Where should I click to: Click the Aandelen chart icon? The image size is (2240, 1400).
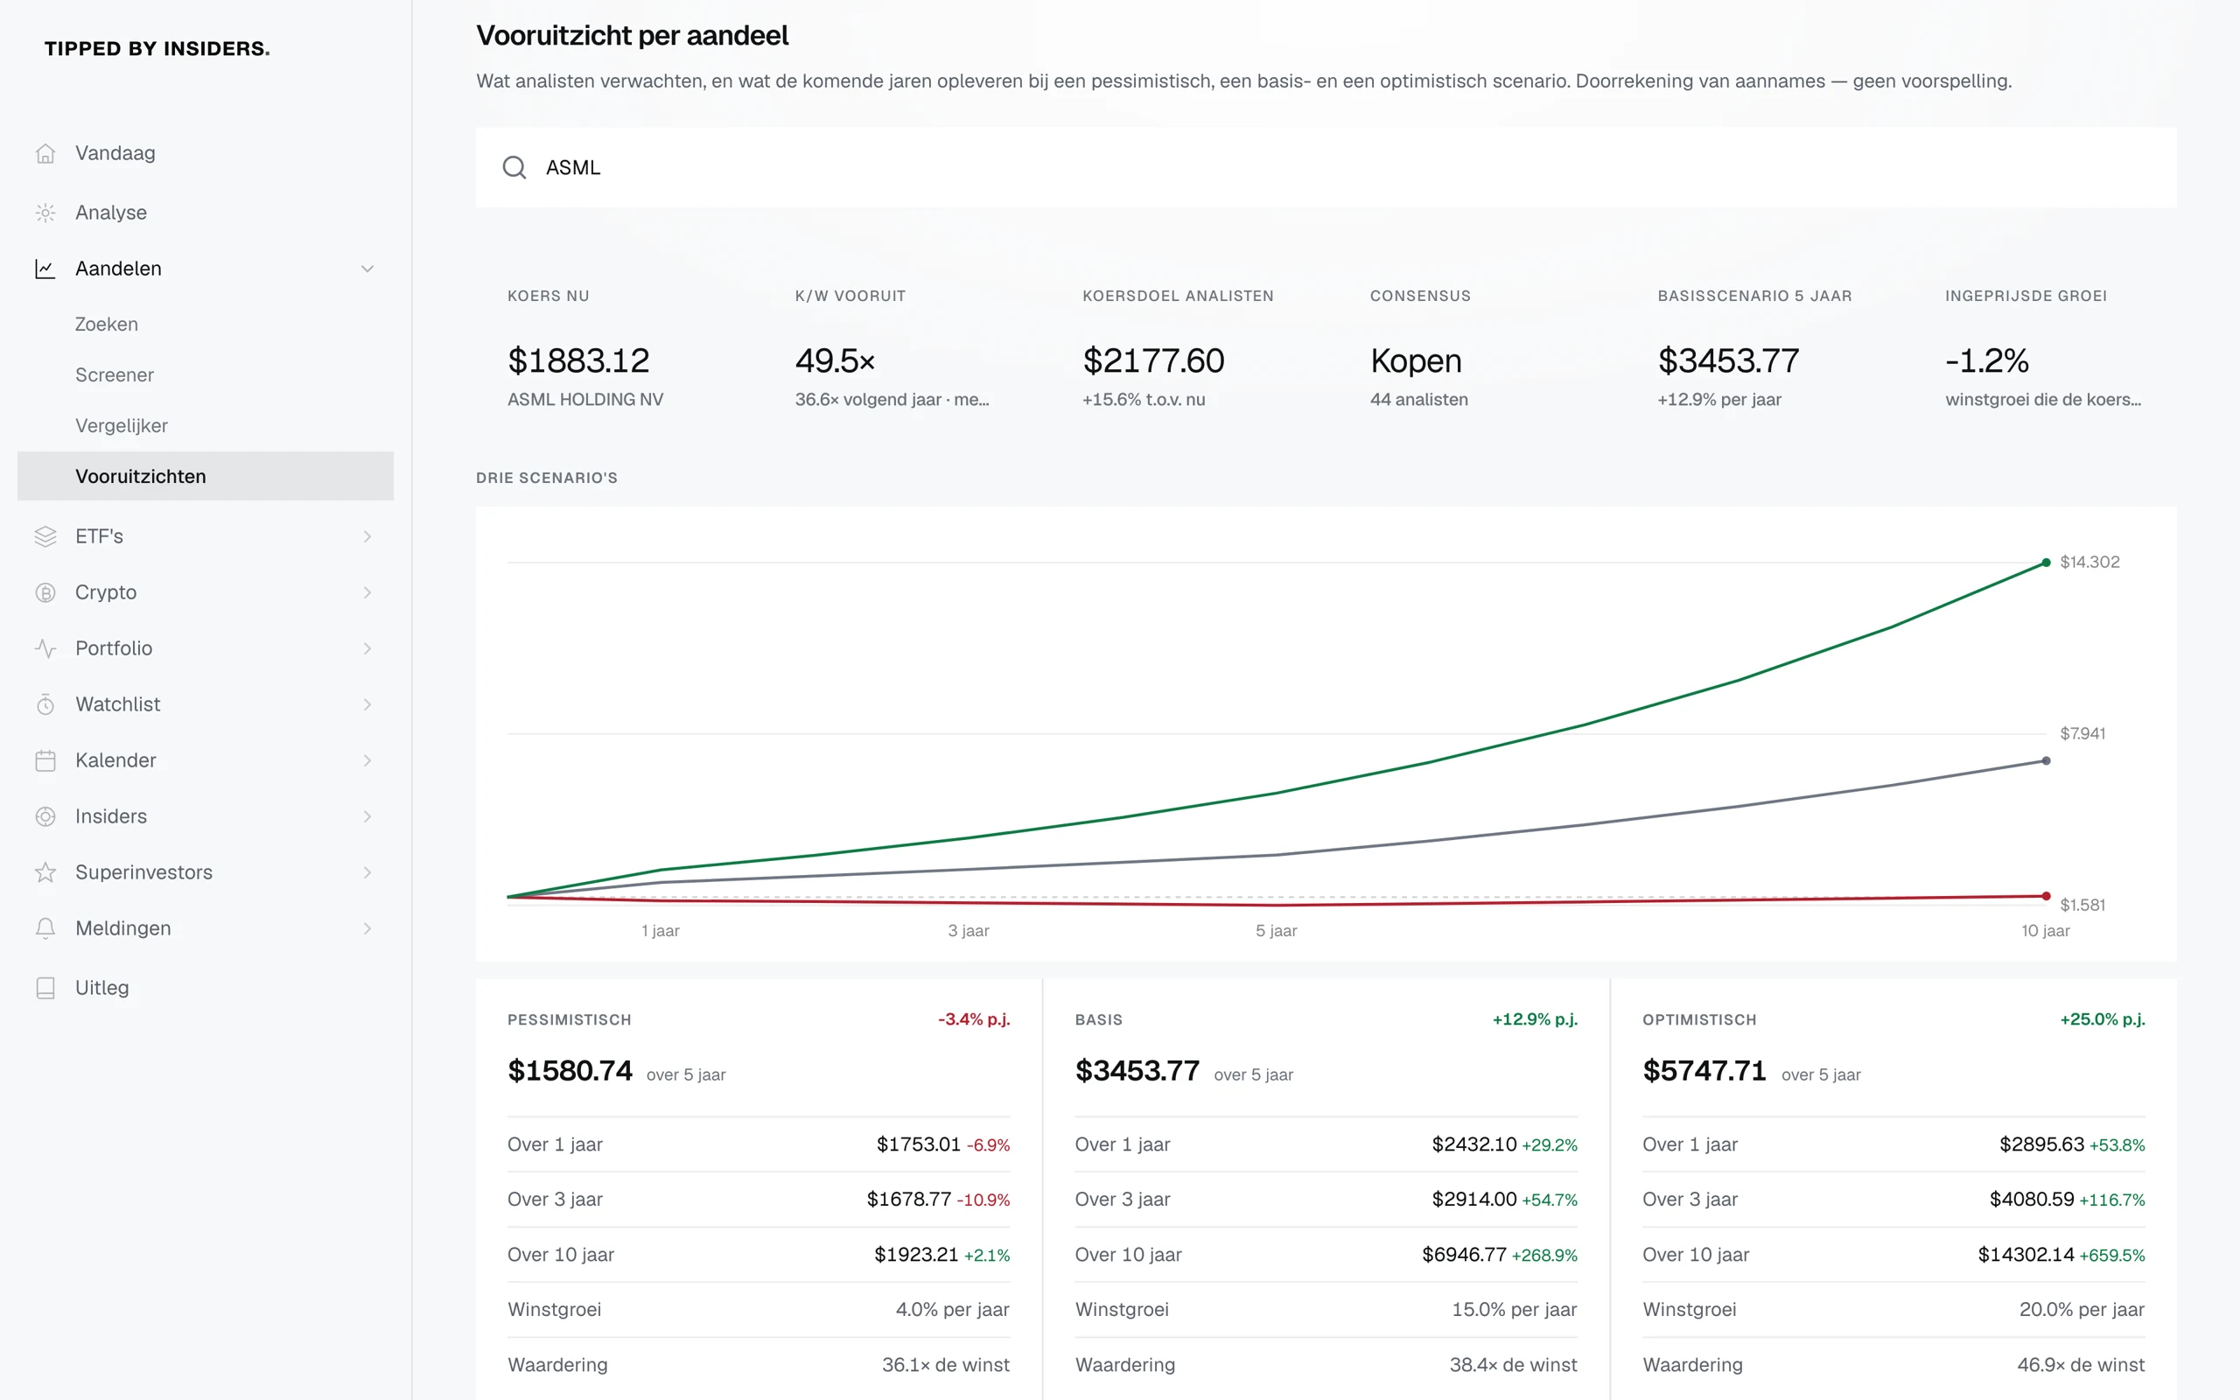(x=45, y=269)
